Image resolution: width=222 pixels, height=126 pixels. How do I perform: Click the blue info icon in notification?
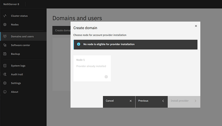pos(79,44)
